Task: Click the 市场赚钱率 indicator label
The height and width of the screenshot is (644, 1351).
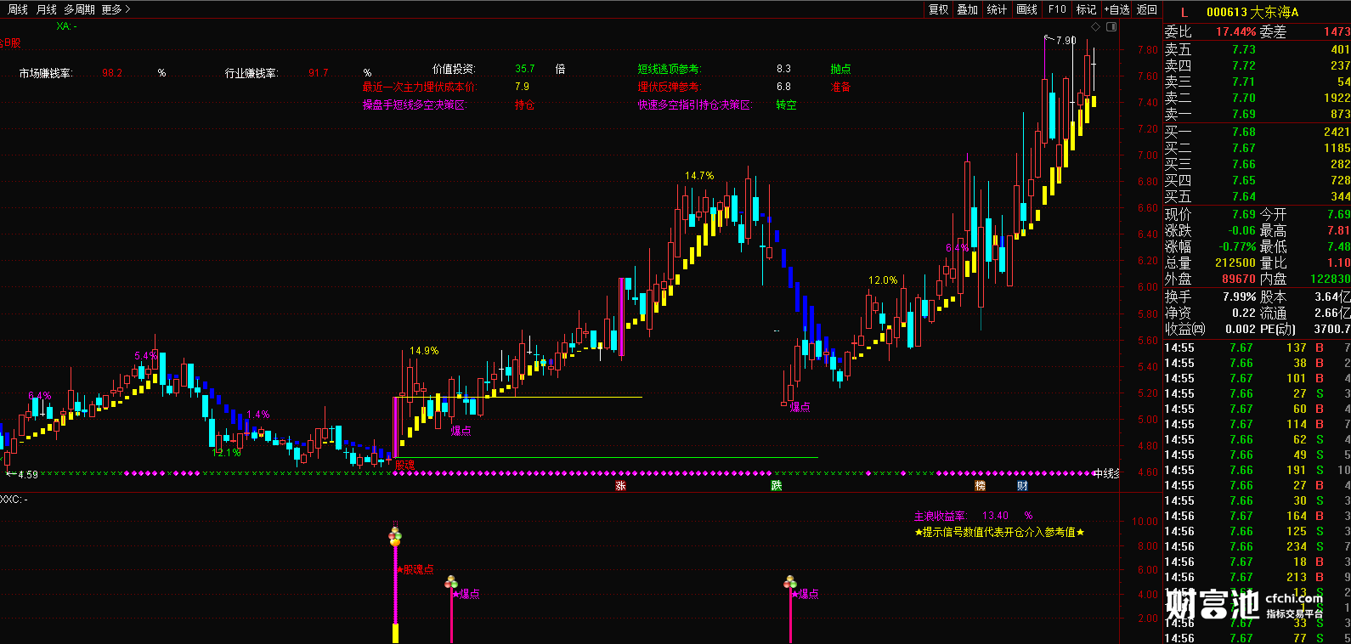Action: coord(46,74)
